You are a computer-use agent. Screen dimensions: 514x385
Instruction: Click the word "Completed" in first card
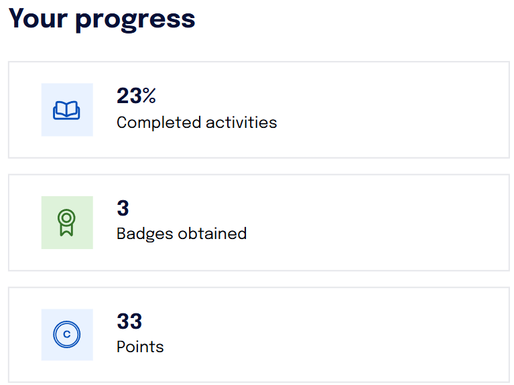click(x=159, y=123)
